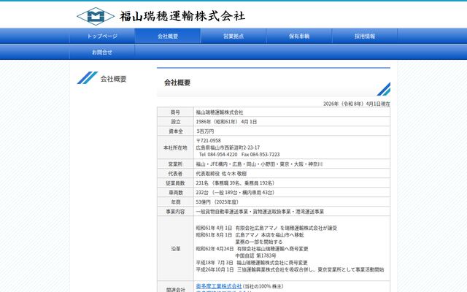Select the vehicle count 232台 text
The height and width of the screenshot is (292, 467).
pyautogui.click(x=202, y=193)
